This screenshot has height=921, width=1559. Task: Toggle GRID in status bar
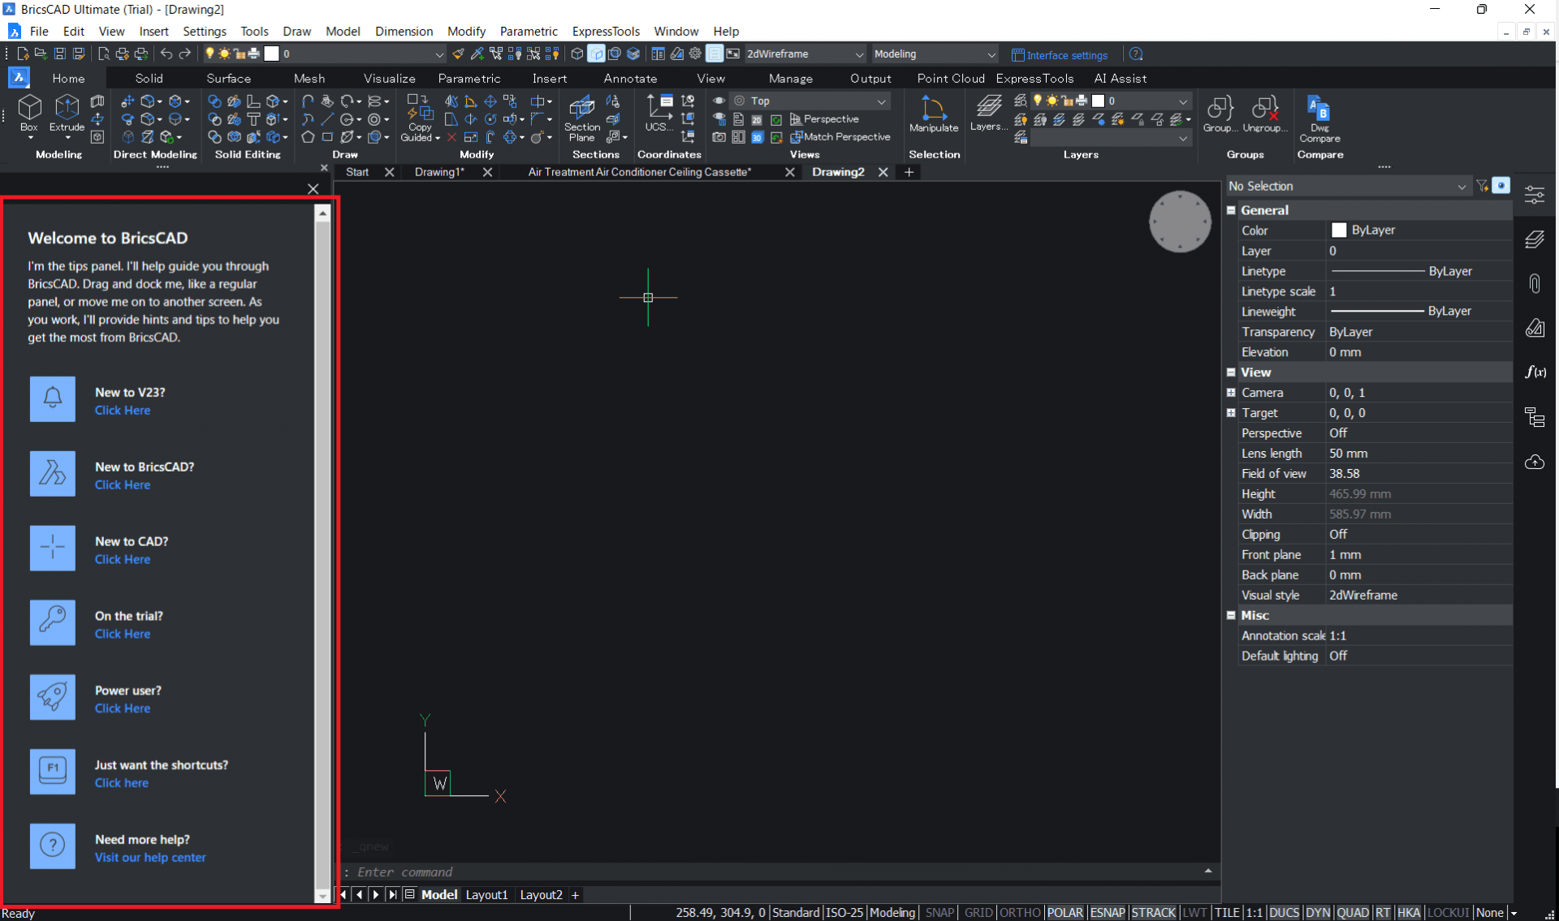coord(978,912)
